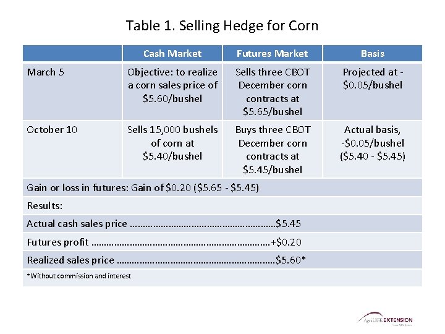The width and height of the screenshot is (445, 334).
Task: Click the Results: row
Action: click(222, 205)
